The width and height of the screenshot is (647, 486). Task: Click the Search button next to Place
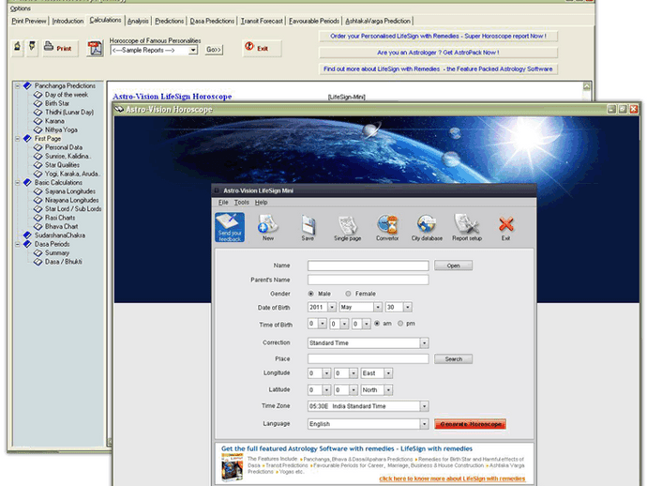(x=453, y=359)
